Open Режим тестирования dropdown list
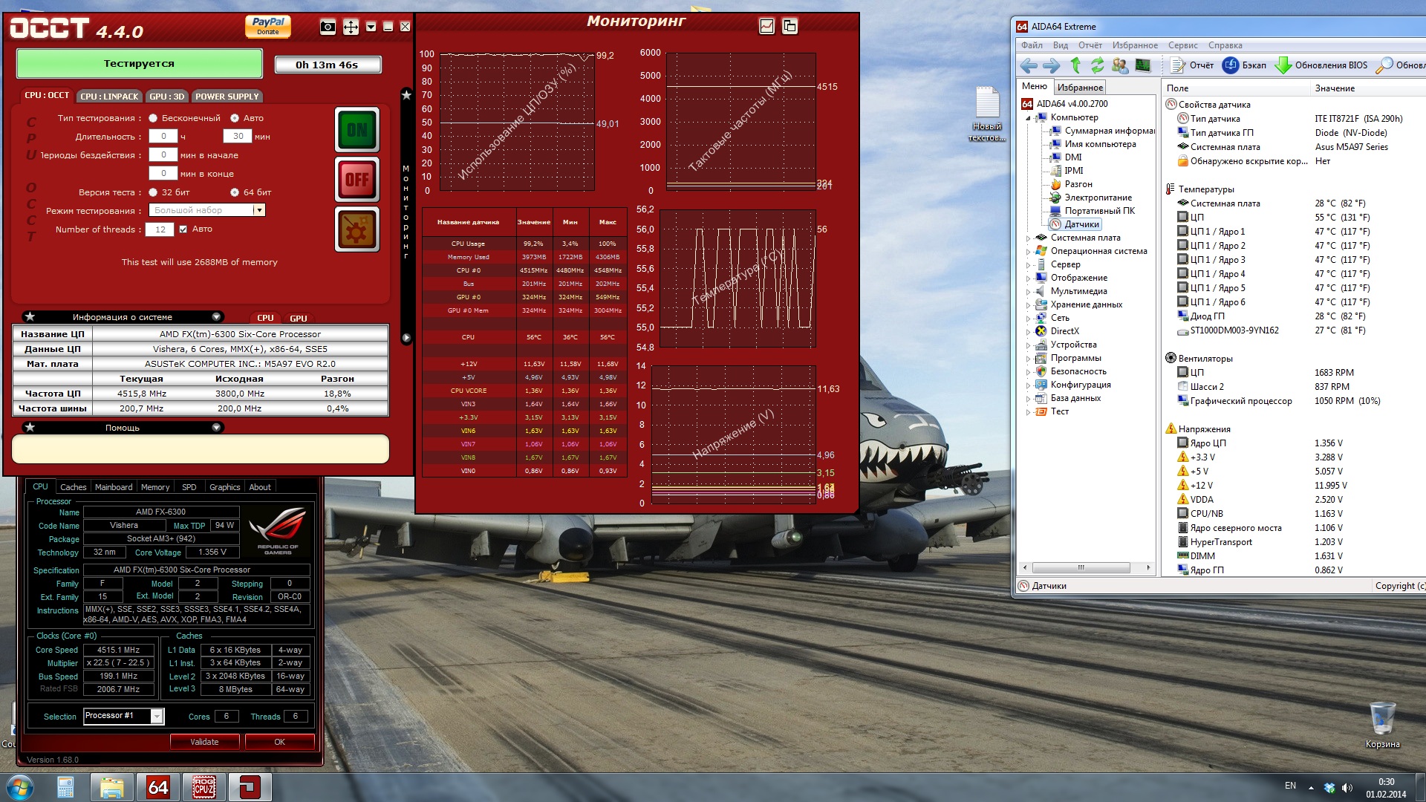Viewport: 1426px width, 802px height. (259, 211)
